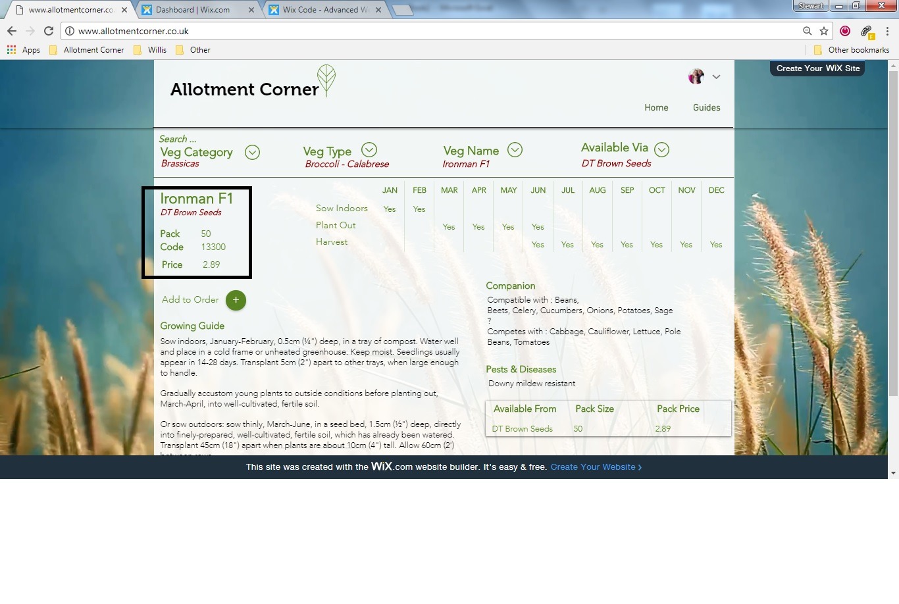Reload the current page
Viewport: 899px width, 604px height.
tap(49, 31)
